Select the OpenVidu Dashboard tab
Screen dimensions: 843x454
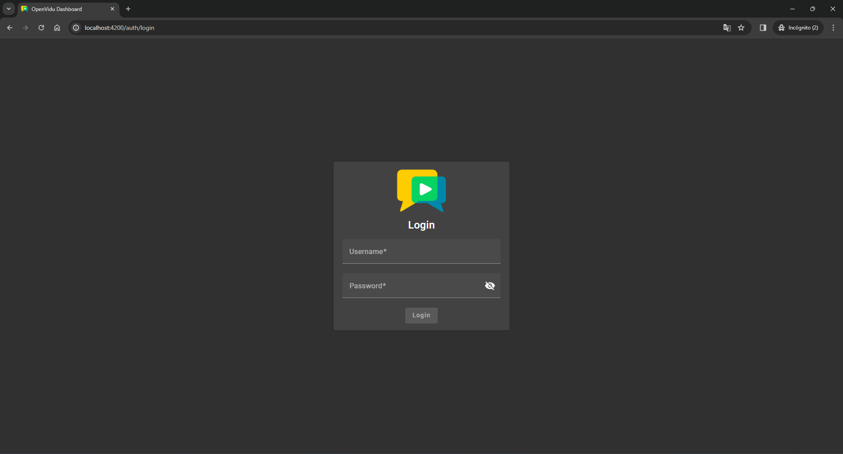[x=61, y=9]
